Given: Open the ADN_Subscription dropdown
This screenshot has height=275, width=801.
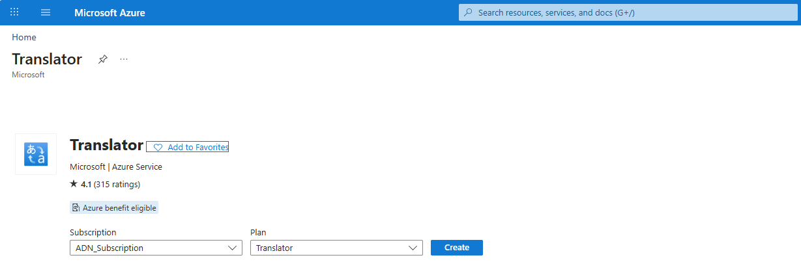Looking at the screenshot, I should [156, 248].
